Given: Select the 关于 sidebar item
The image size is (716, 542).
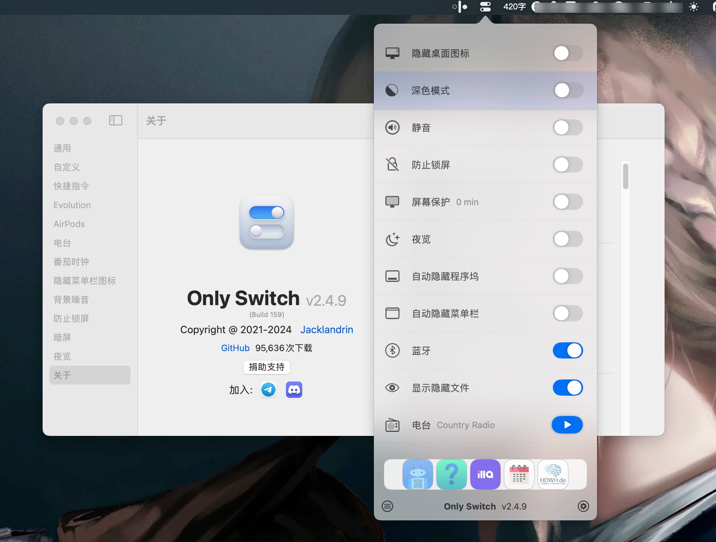Looking at the screenshot, I should click(90, 375).
